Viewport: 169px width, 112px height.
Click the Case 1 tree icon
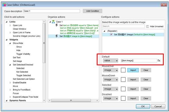coord(53,22)
